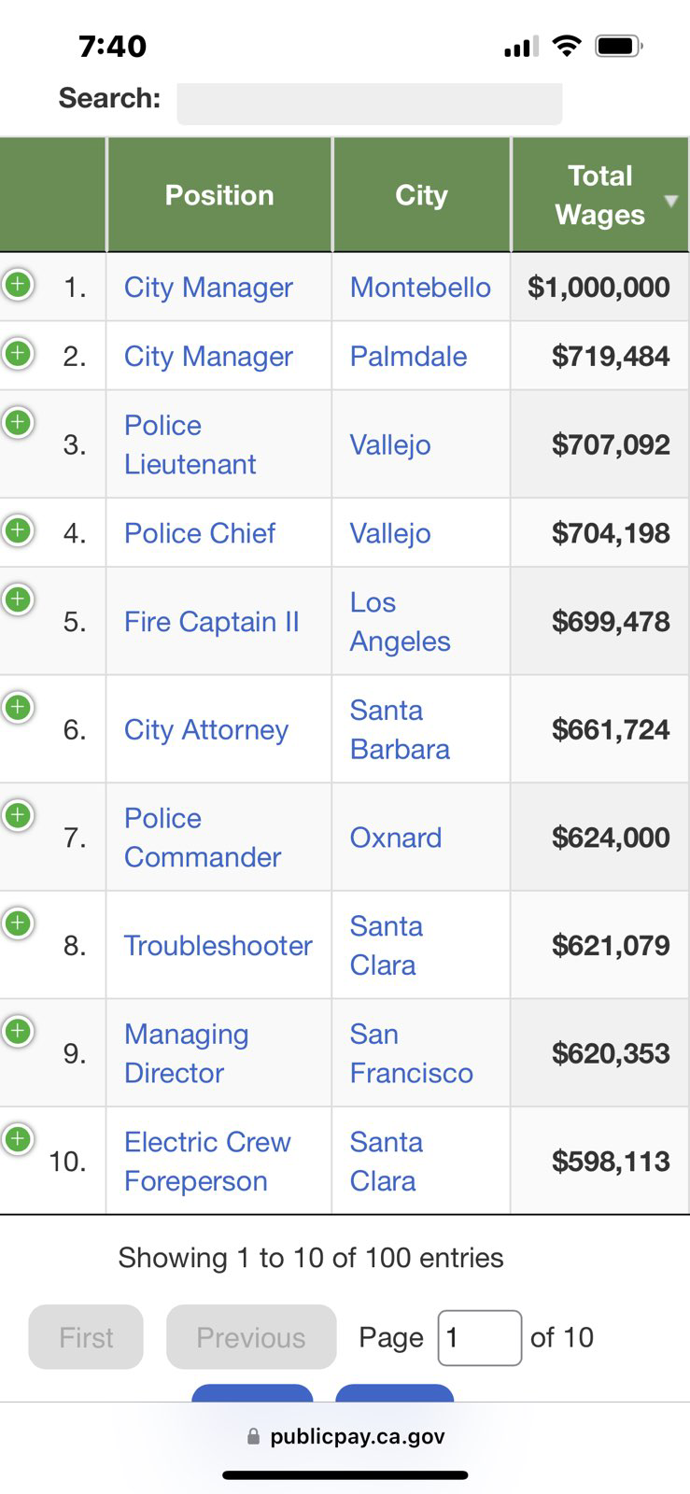Tap the green plus icon on row 7

18,815
